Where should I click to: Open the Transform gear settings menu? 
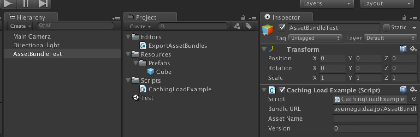click(413, 49)
